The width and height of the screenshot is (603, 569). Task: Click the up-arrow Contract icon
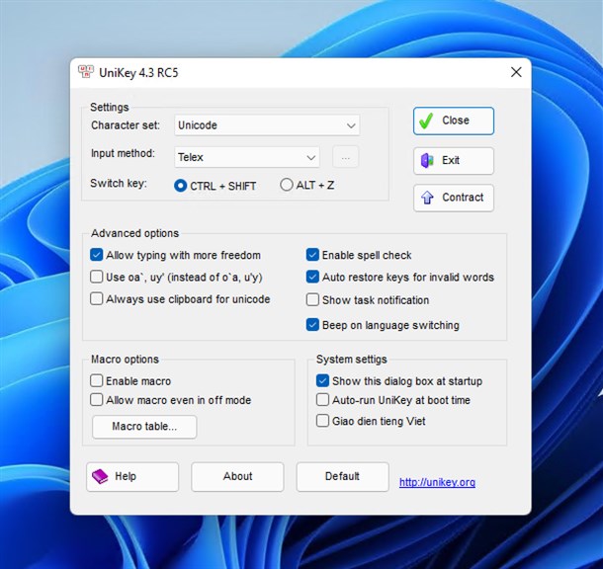tap(427, 198)
